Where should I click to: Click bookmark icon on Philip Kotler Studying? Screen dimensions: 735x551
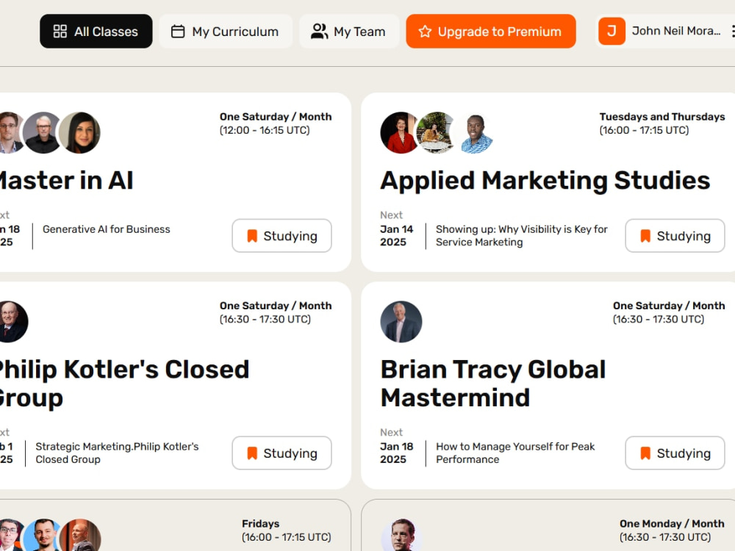tap(252, 453)
